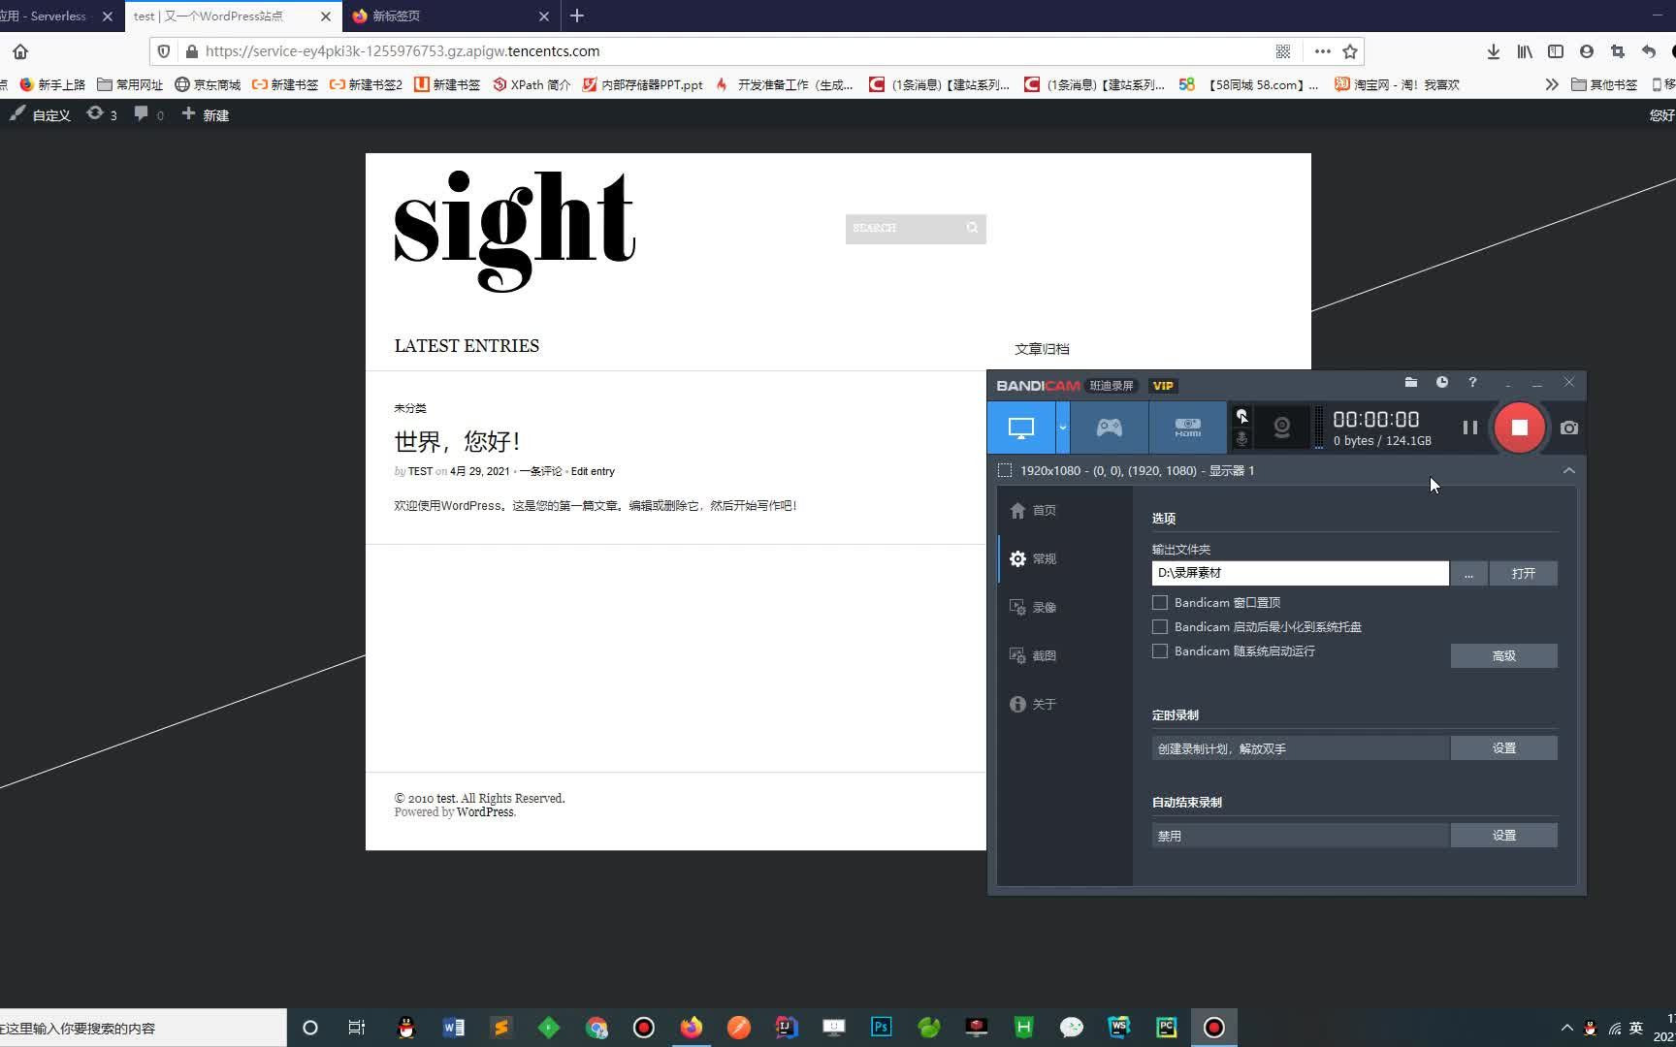The width and height of the screenshot is (1676, 1047).
Task: Browse output folder with ... button
Action: (1468, 573)
